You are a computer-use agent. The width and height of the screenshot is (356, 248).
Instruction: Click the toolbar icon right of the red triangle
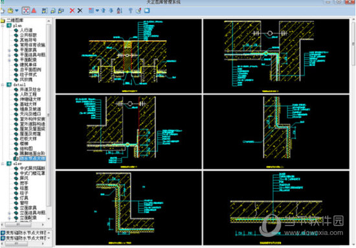click(45, 10)
